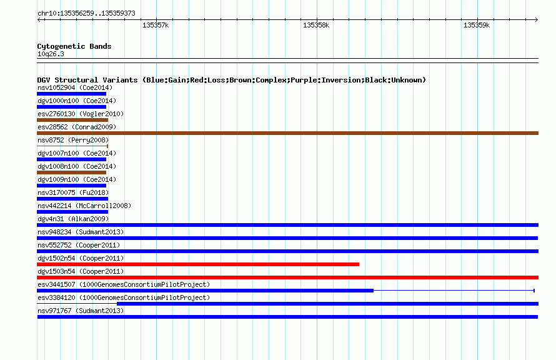Open esv2760130 (Vogler2010) variant label
Viewport: 556px width, 360px height.
[x=81, y=114]
